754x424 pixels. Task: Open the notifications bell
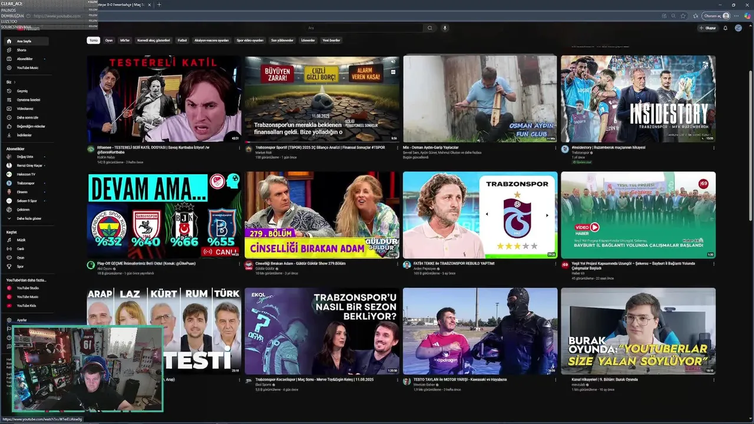click(725, 28)
